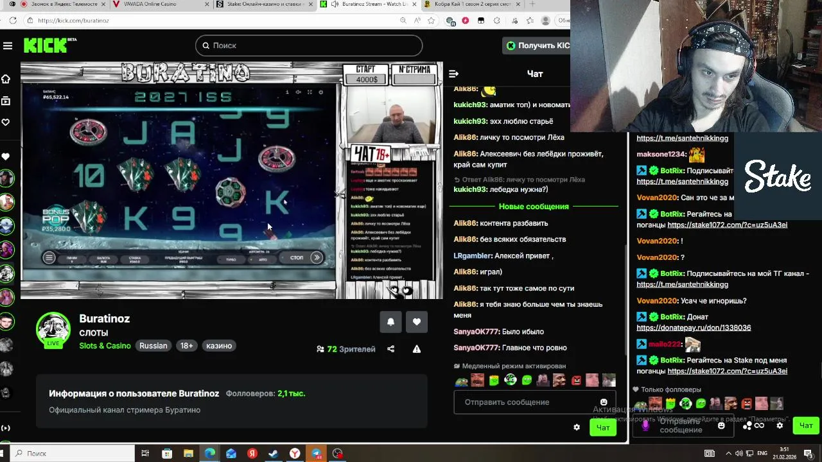Screen dimensions: 822x462
Task: Jump to Новые сообщения in chat
Action: (534, 207)
